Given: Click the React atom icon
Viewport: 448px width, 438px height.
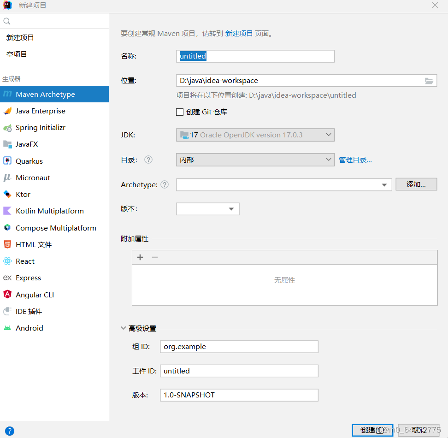Looking at the screenshot, I should [7, 261].
